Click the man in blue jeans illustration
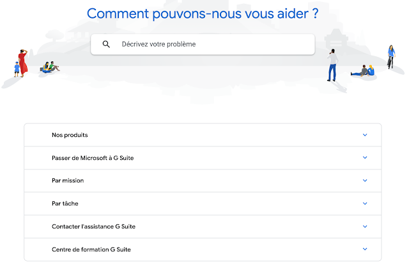Screen dimensions: 409x266 (x=332, y=65)
